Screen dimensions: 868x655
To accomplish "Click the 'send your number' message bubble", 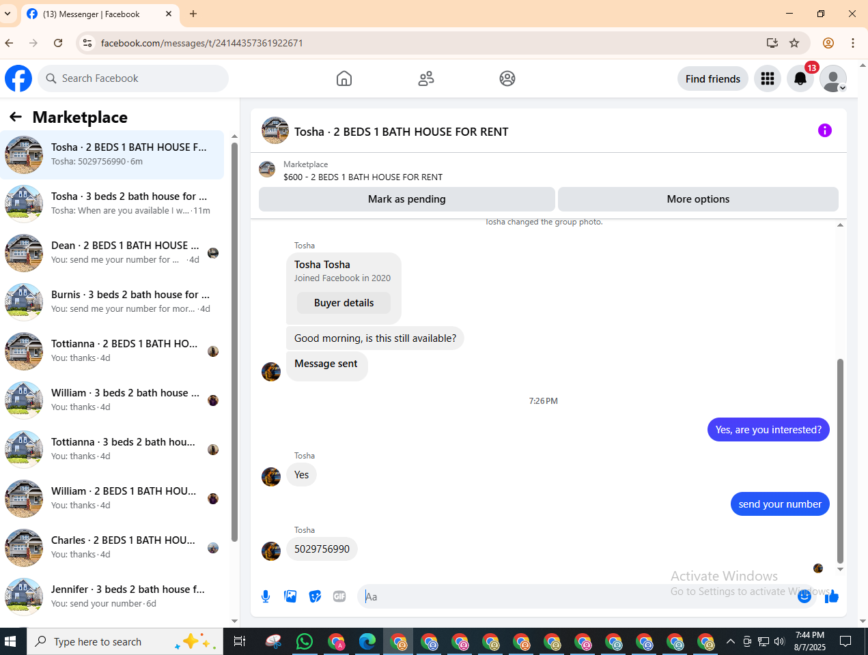I will tap(780, 504).
